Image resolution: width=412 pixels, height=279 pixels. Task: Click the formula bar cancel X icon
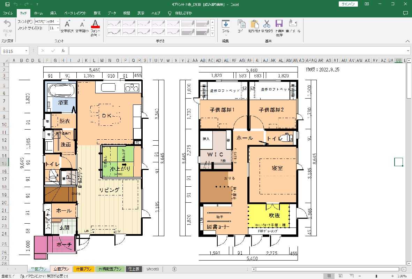coord(43,51)
